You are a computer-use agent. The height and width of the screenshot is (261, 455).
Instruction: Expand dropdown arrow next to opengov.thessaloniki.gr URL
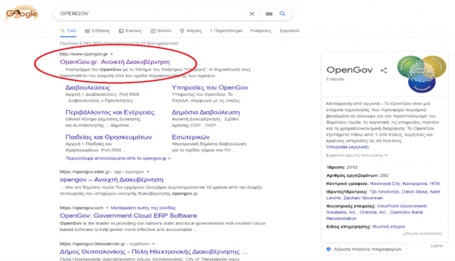pyautogui.click(x=154, y=244)
